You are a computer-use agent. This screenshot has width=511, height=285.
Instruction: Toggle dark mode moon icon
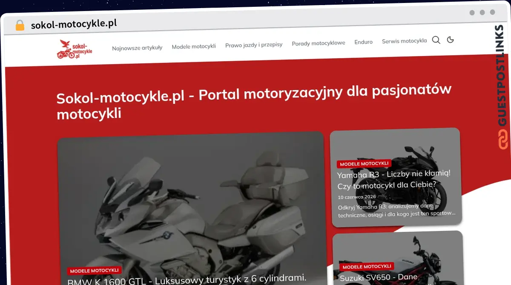(451, 40)
